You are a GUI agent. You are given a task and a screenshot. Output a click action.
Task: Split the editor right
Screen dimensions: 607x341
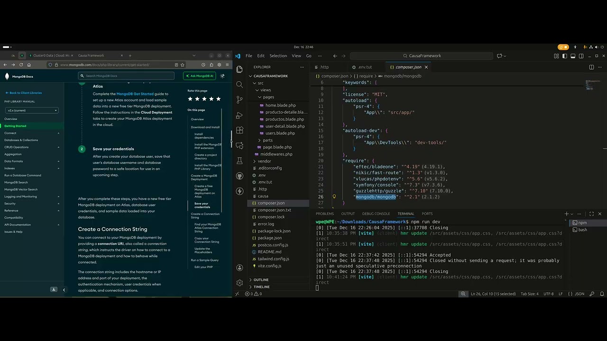(x=591, y=67)
